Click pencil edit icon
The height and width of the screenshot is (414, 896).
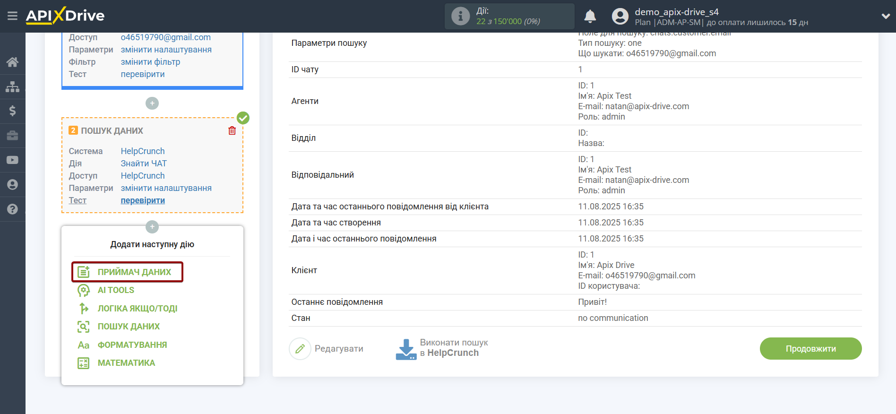click(x=300, y=349)
